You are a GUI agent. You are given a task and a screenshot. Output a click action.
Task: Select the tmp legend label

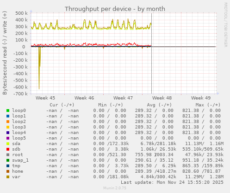16,166
